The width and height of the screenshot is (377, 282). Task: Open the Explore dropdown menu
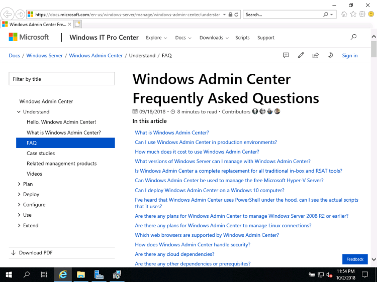156,38
